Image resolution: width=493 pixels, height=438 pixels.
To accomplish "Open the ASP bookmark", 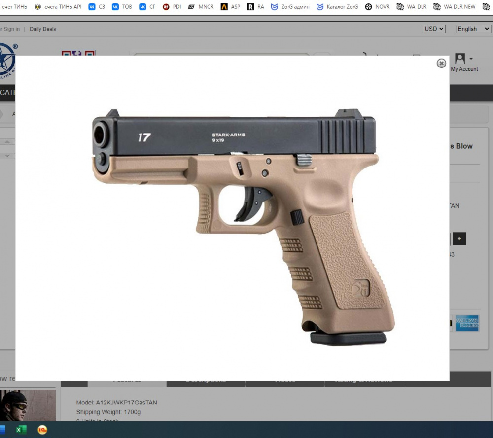I will coord(230,7).
